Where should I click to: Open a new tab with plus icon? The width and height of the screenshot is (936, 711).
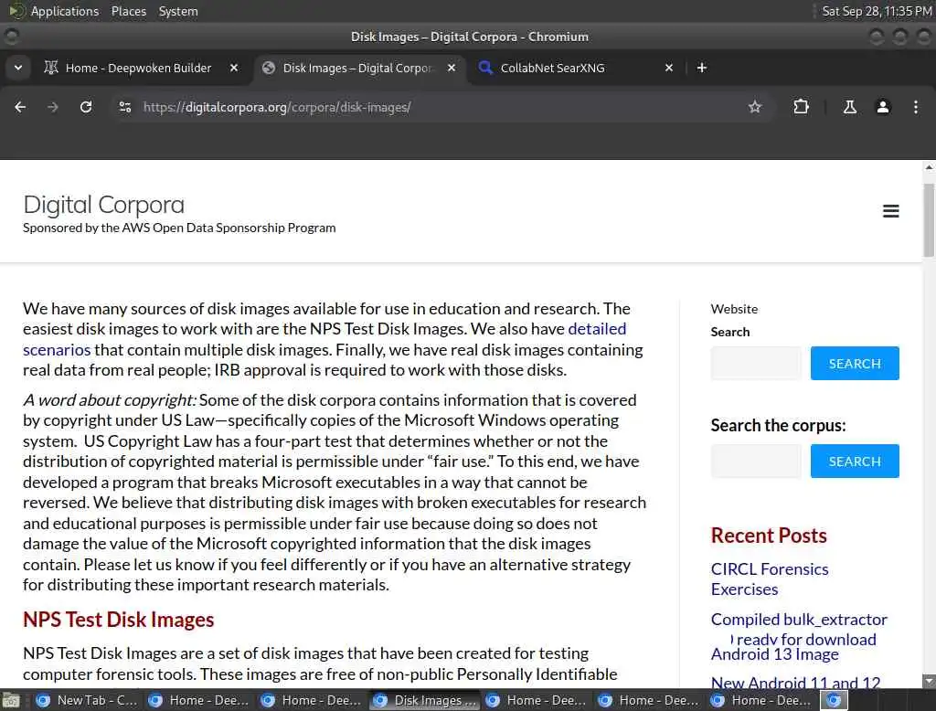tap(702, 68)
